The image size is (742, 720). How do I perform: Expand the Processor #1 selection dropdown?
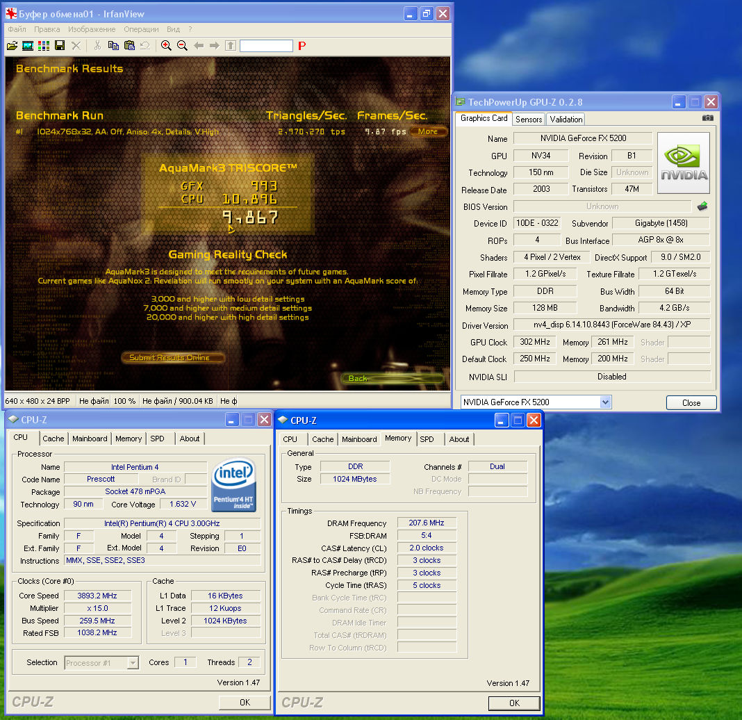point(133,663)
